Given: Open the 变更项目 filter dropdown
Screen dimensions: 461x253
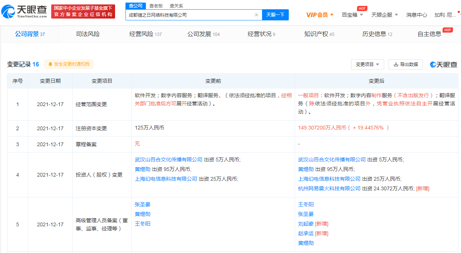Looking at the screenshot, I should point(367,64).
